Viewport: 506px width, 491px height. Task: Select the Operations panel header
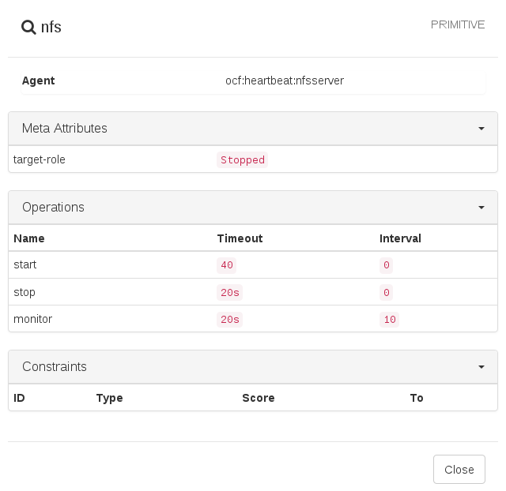pos(53,208)
